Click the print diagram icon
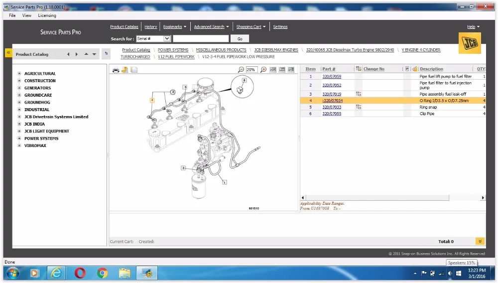The image size is (498, 283). [116, 70]
